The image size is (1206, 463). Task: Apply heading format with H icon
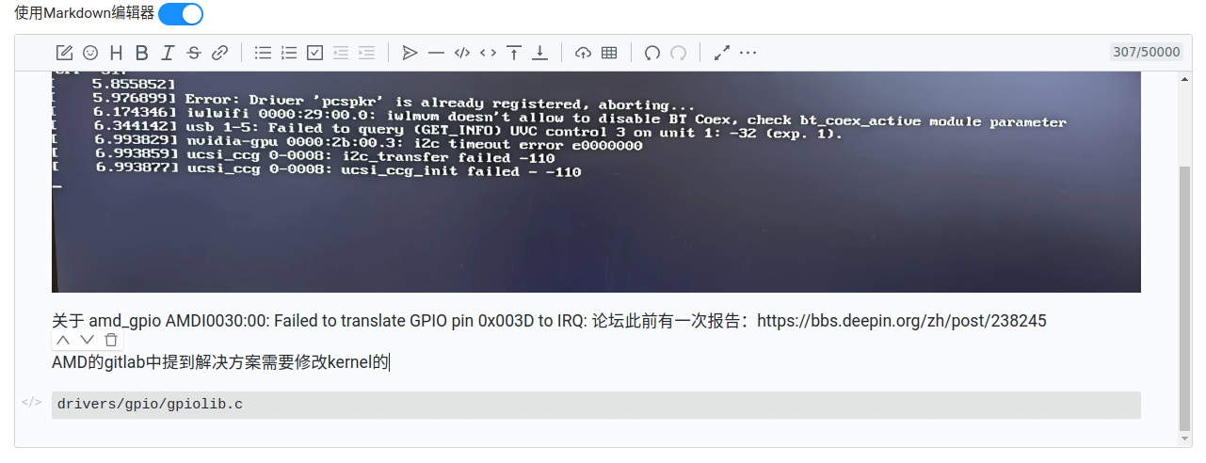click(x=116, y=53)
